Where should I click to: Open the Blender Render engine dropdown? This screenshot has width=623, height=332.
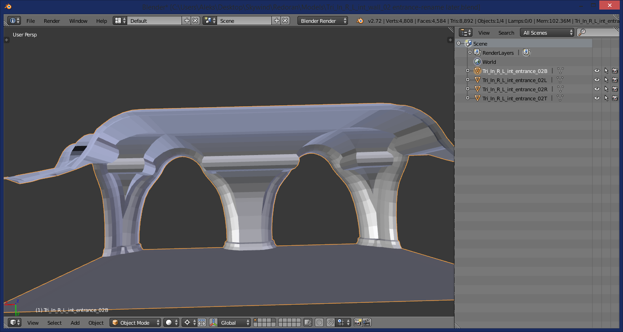(322, 21)
